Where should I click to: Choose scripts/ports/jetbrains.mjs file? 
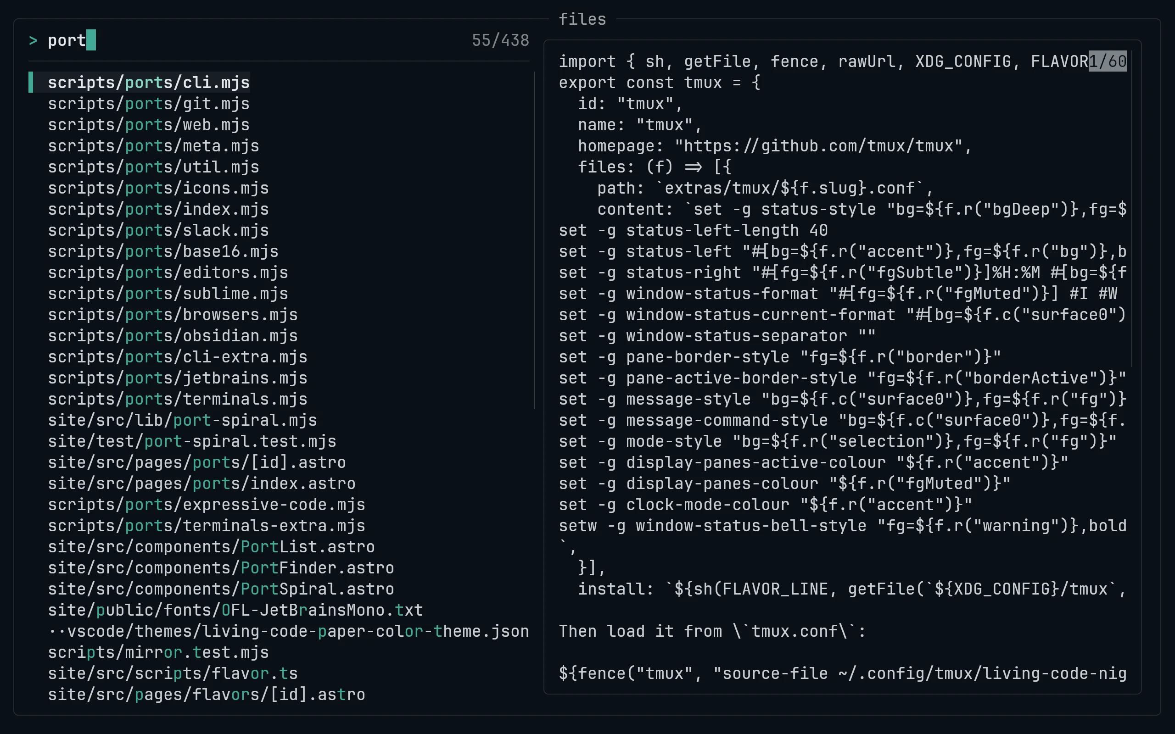tap(178, 378)
